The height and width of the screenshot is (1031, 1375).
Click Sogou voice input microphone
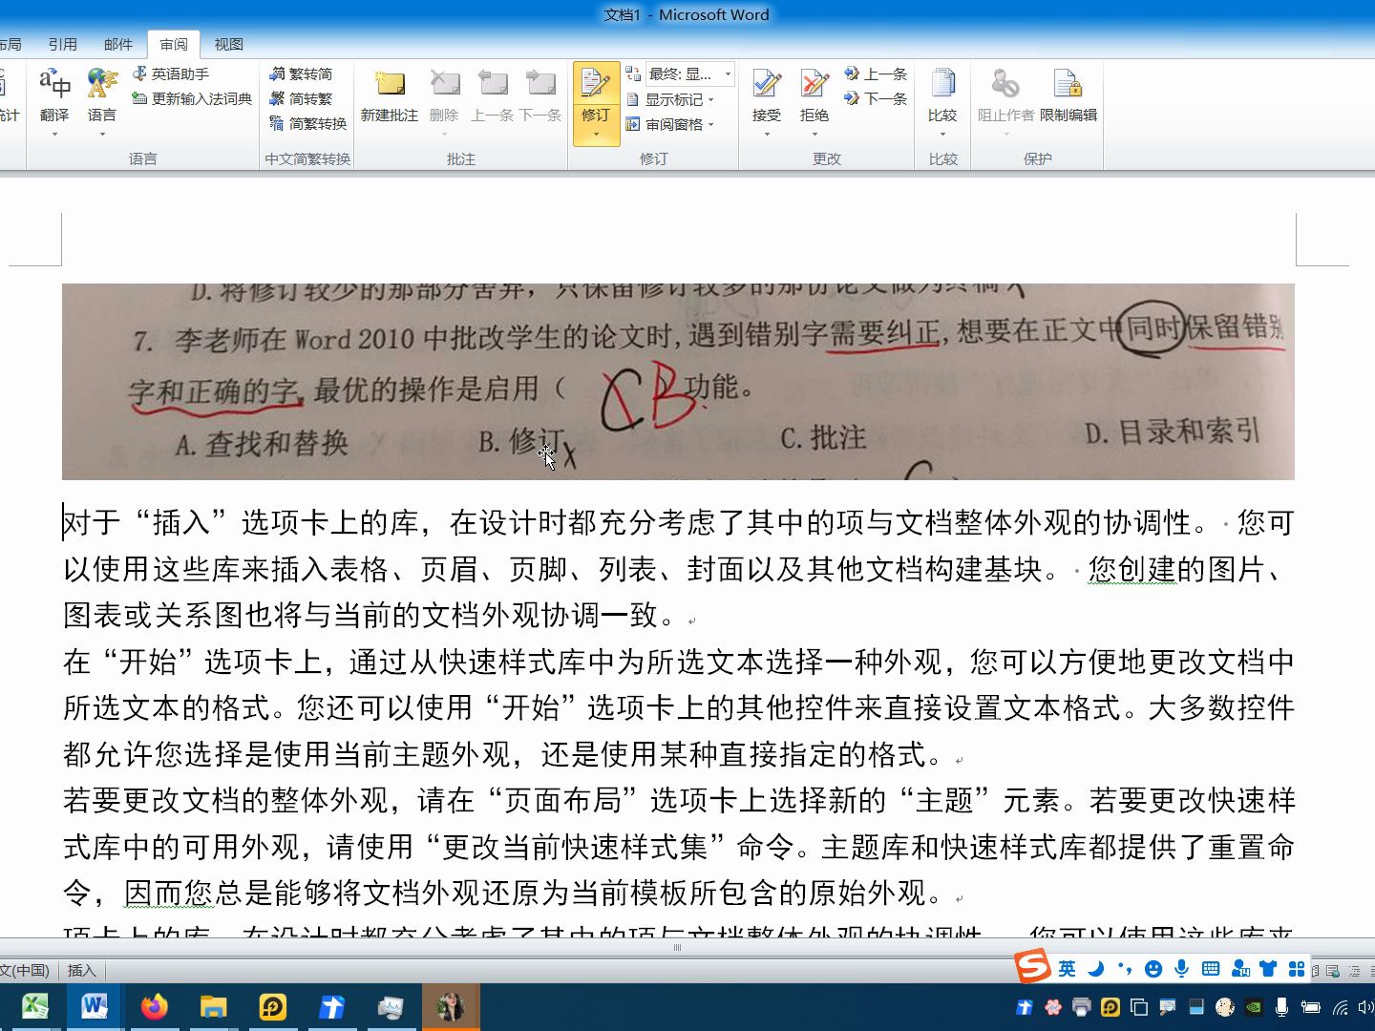click(x=1182, y=969)
